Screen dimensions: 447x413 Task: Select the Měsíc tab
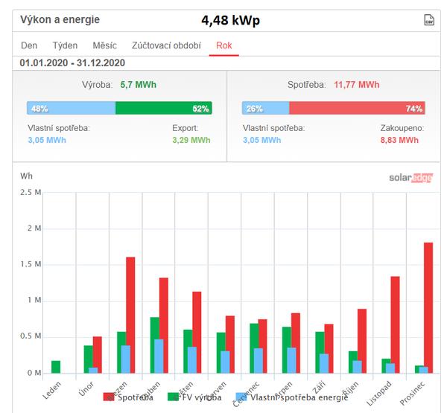104,45
